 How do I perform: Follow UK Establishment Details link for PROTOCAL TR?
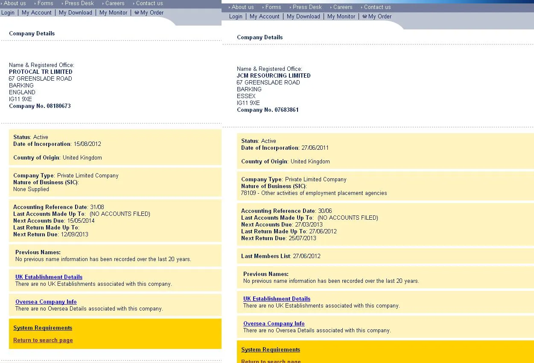click(49, 277)
